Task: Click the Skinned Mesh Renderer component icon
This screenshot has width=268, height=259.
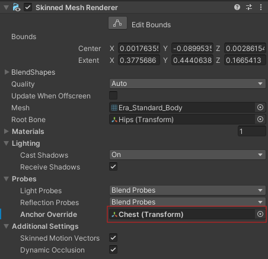Action: (x=17, y=8)
